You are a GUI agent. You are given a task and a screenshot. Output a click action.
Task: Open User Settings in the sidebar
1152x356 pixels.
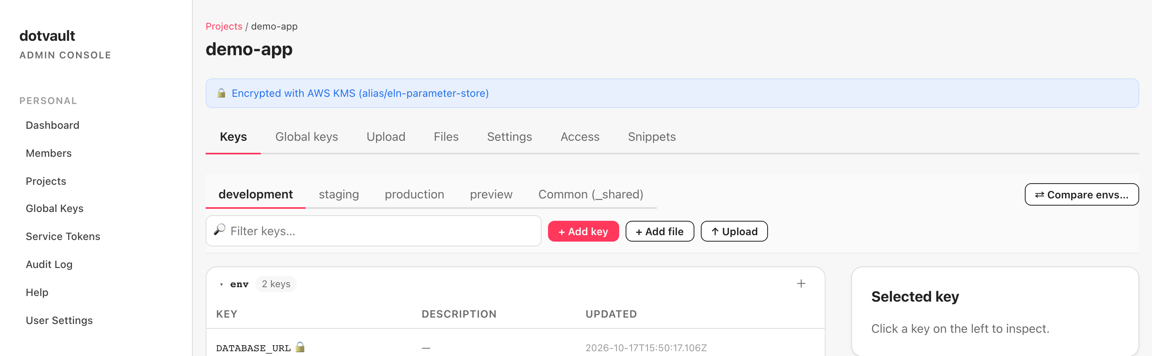coord(59,321)
